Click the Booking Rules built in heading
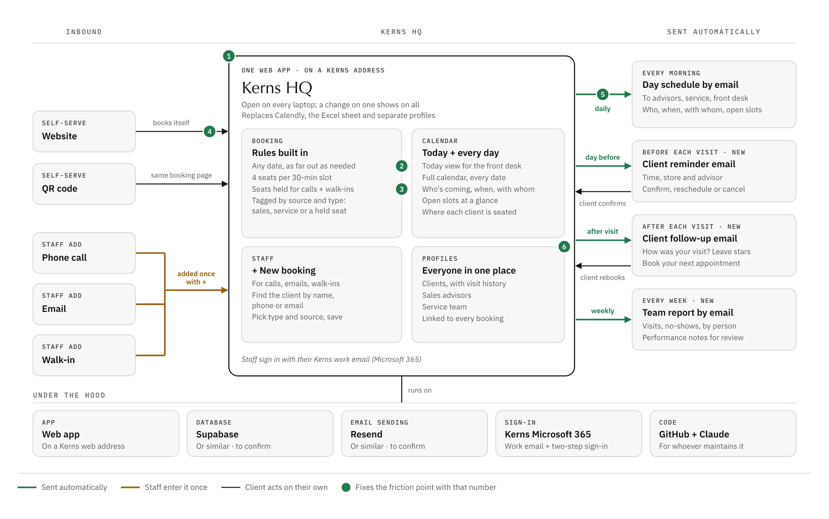 pyautogui.click(x=280, y=153)
